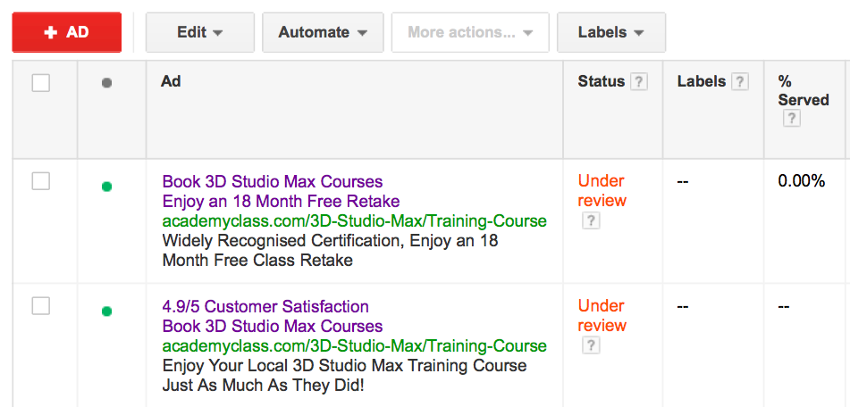Click the help icon next to Status header
Image resolution: width=850 pixels, height=407 pixels.
638,82
